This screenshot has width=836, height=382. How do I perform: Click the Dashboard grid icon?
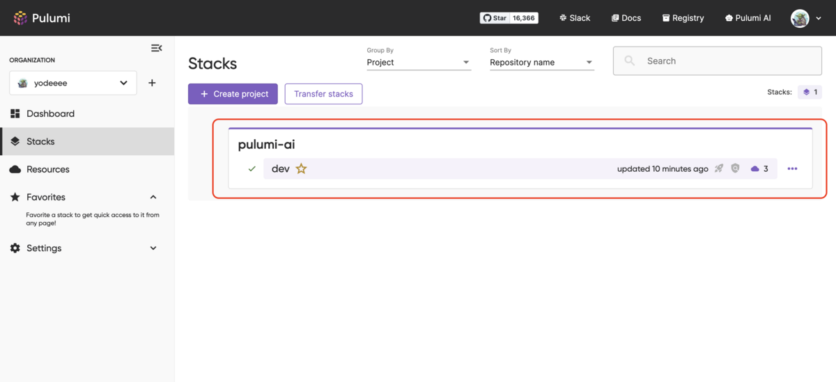15,113
